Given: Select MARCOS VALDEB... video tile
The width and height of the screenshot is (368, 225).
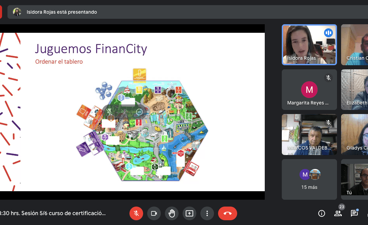Looking at the screenshot, I should click(309, 135).
